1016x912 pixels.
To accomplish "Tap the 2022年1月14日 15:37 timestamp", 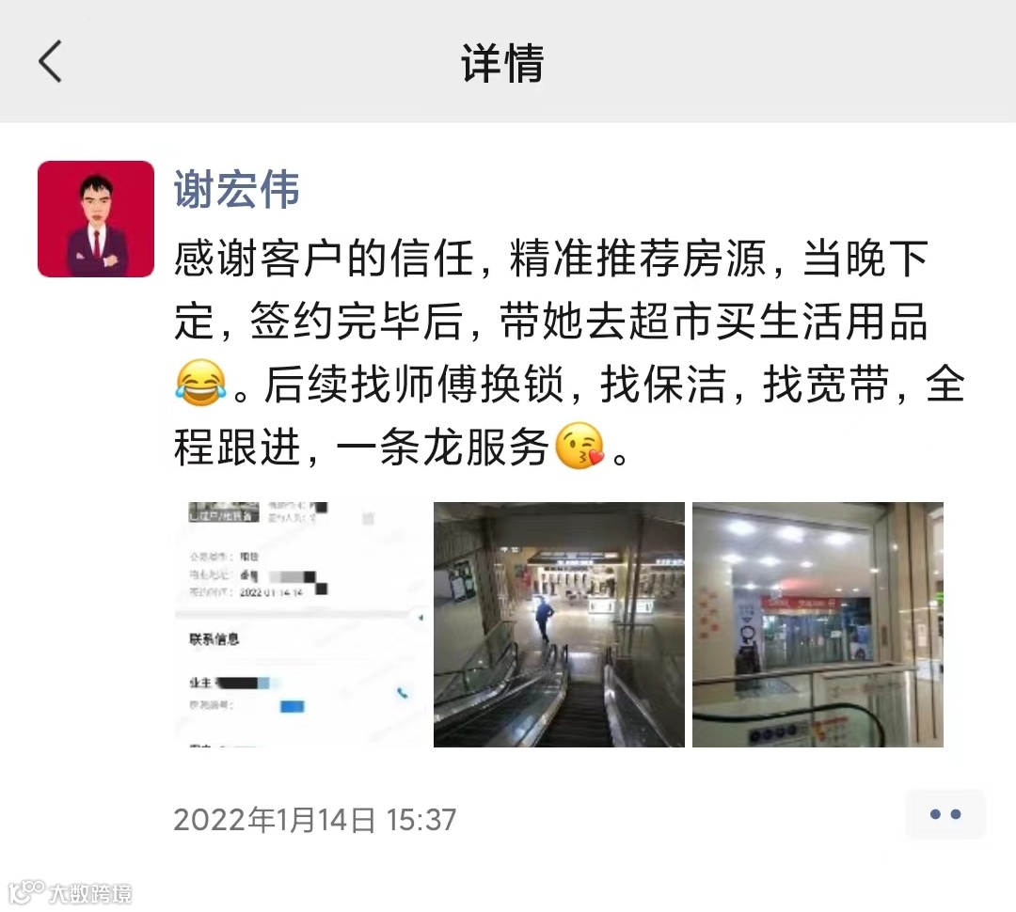I will (315, 820).
